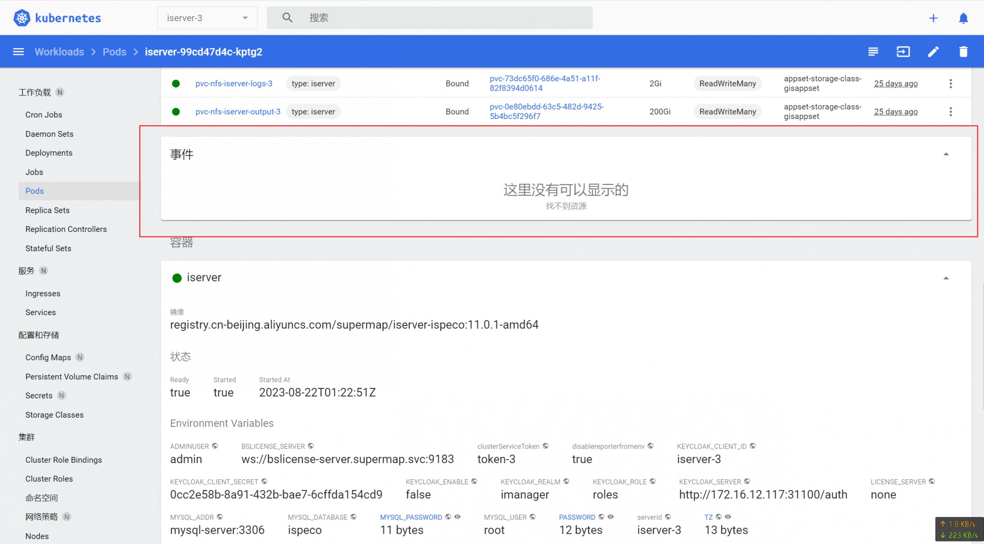Open Config Maps in sidebar
Screen dimensions: 984x544
click(48, 357)
